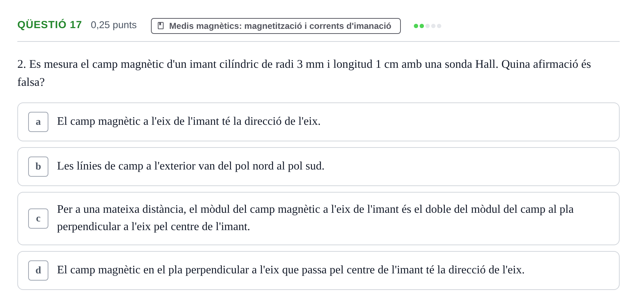637x308 pixels.
Task: Select answer option letter d box
Action: click(x=38, y=270)
